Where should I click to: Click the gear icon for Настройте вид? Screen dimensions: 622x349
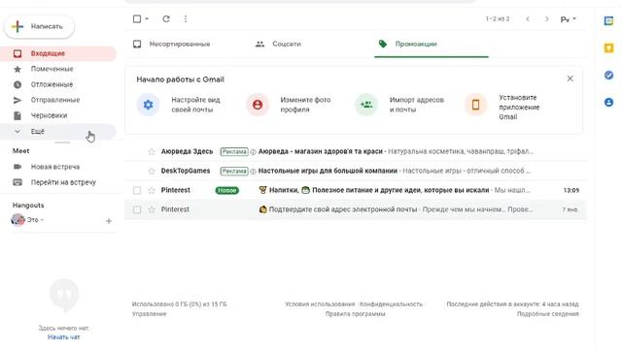pyautogui.click(x=148, y=105)
